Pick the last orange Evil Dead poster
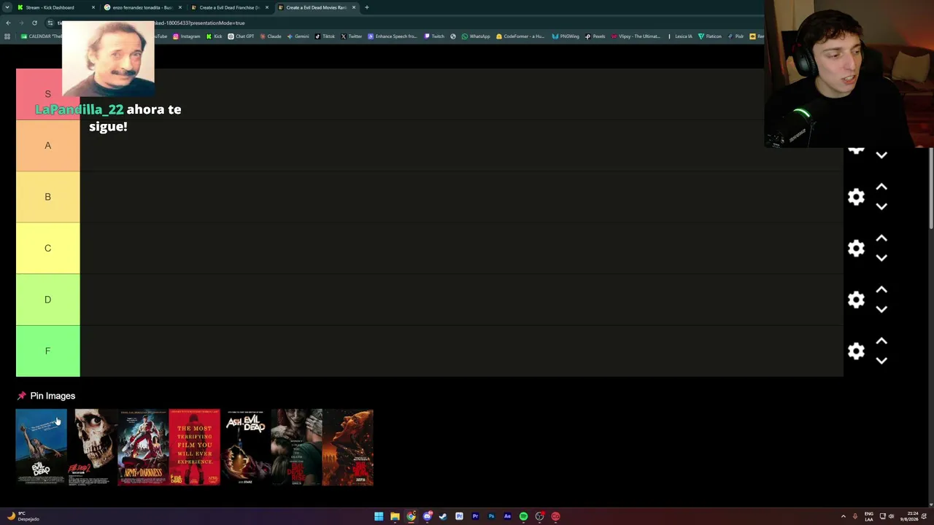This screenshot has width=934, height=525. pos(347,447)
